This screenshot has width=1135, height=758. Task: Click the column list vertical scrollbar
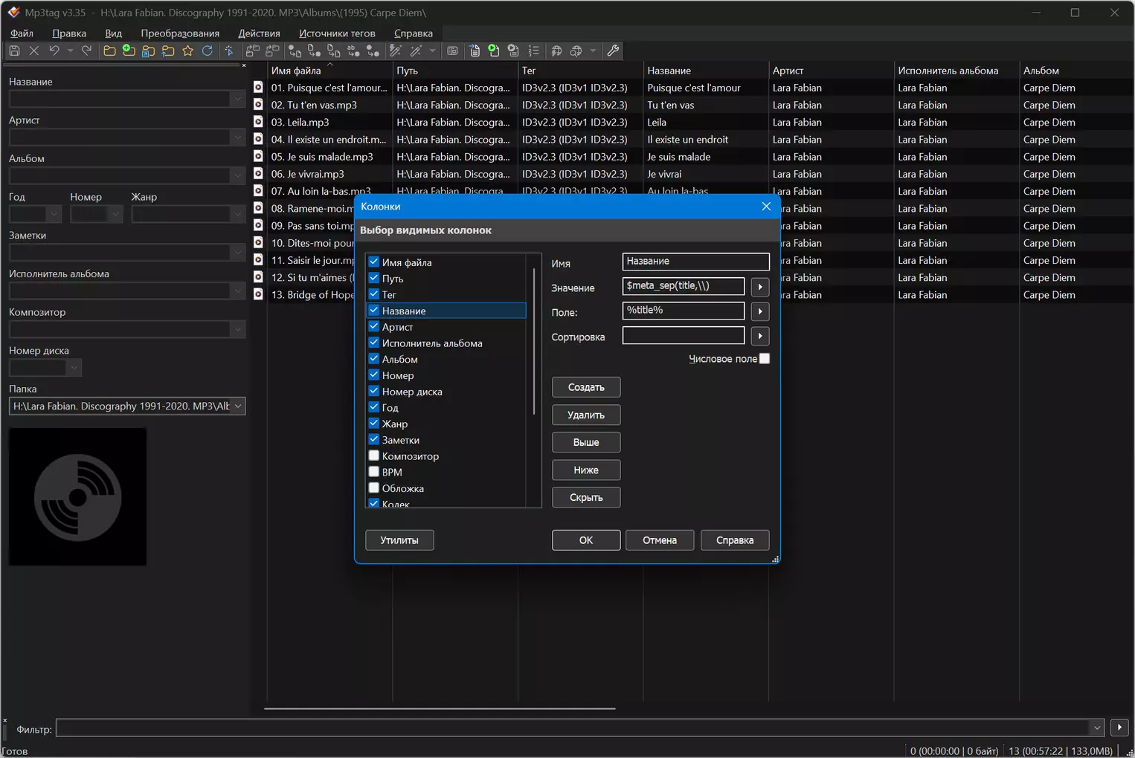[534, 342]
